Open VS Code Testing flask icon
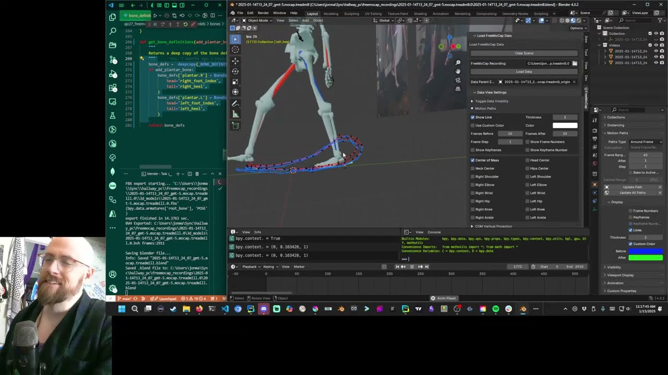 pos(113,116)
